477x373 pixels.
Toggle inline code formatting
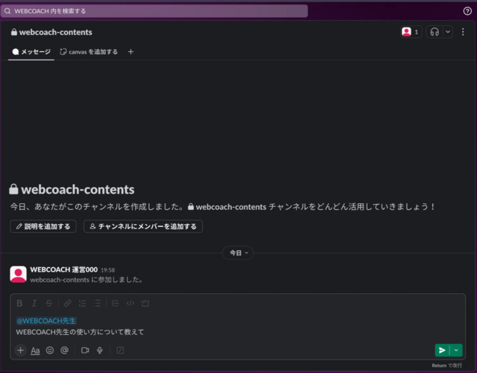130,303
